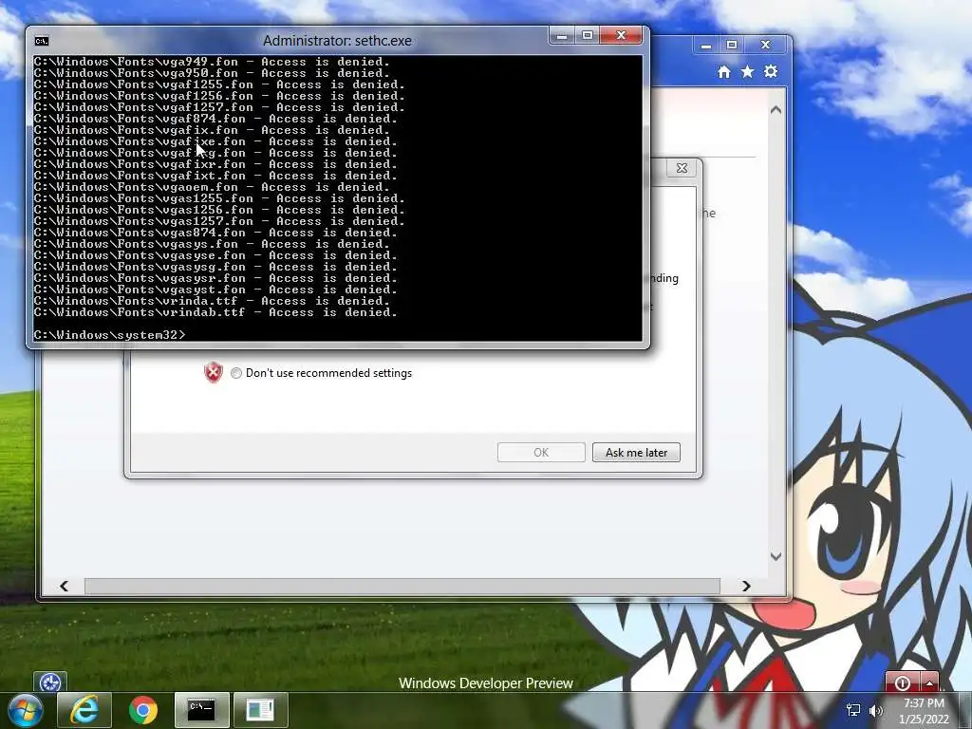The image size is (972, 729).
Task: Click the line listing vgas874.fon
Action: coord(215,233)
